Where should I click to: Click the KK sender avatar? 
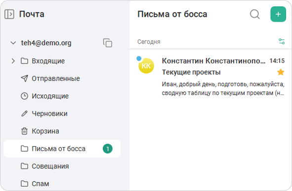coord(146,66)
